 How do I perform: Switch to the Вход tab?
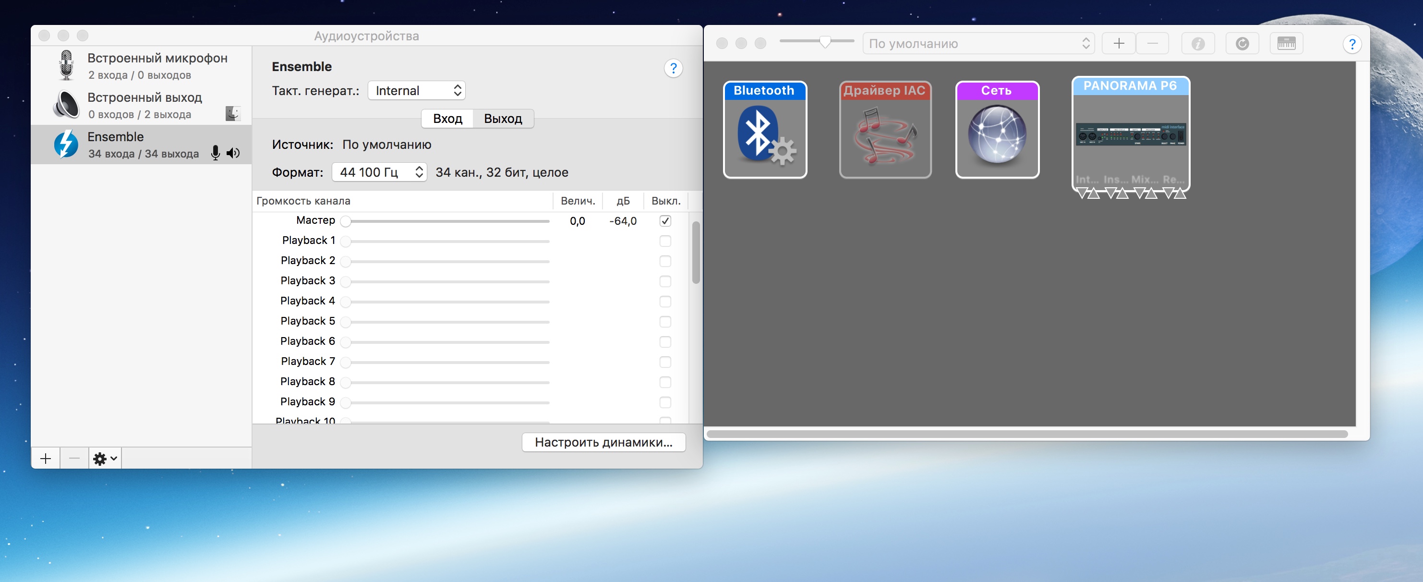tap(447, 119)
